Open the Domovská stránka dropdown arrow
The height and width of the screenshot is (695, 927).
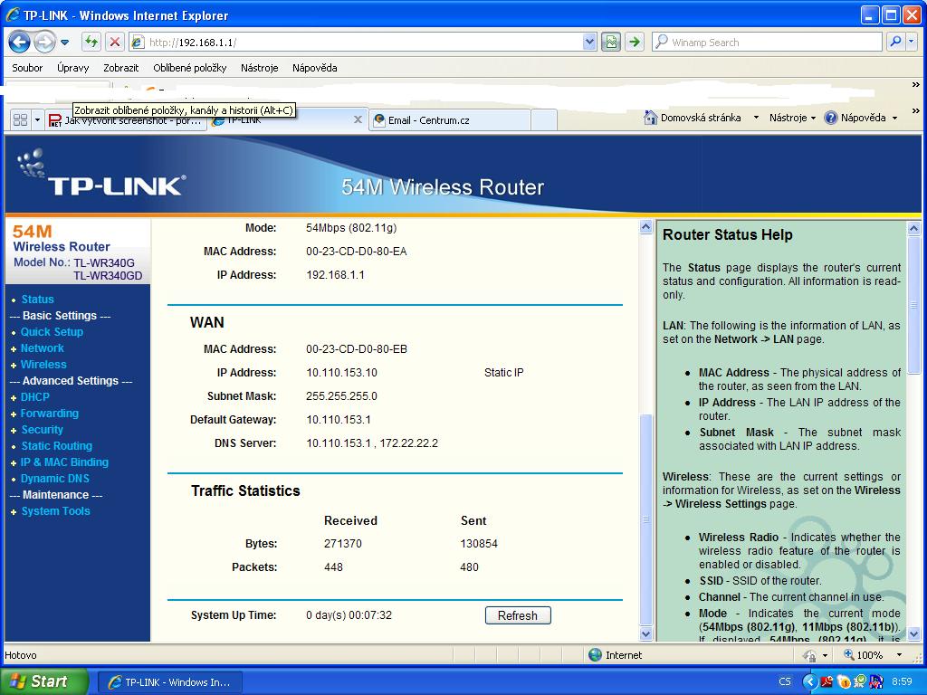[x=756, y=118]
